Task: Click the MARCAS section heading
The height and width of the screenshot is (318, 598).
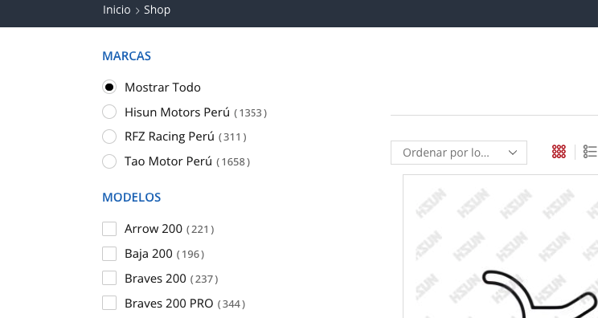Action: click(x=127, y=56)
